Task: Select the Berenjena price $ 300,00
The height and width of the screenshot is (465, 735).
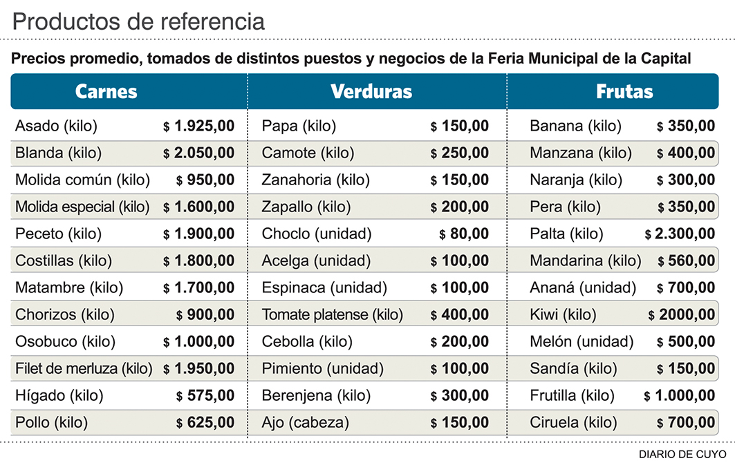Action: tap(460, 396)
